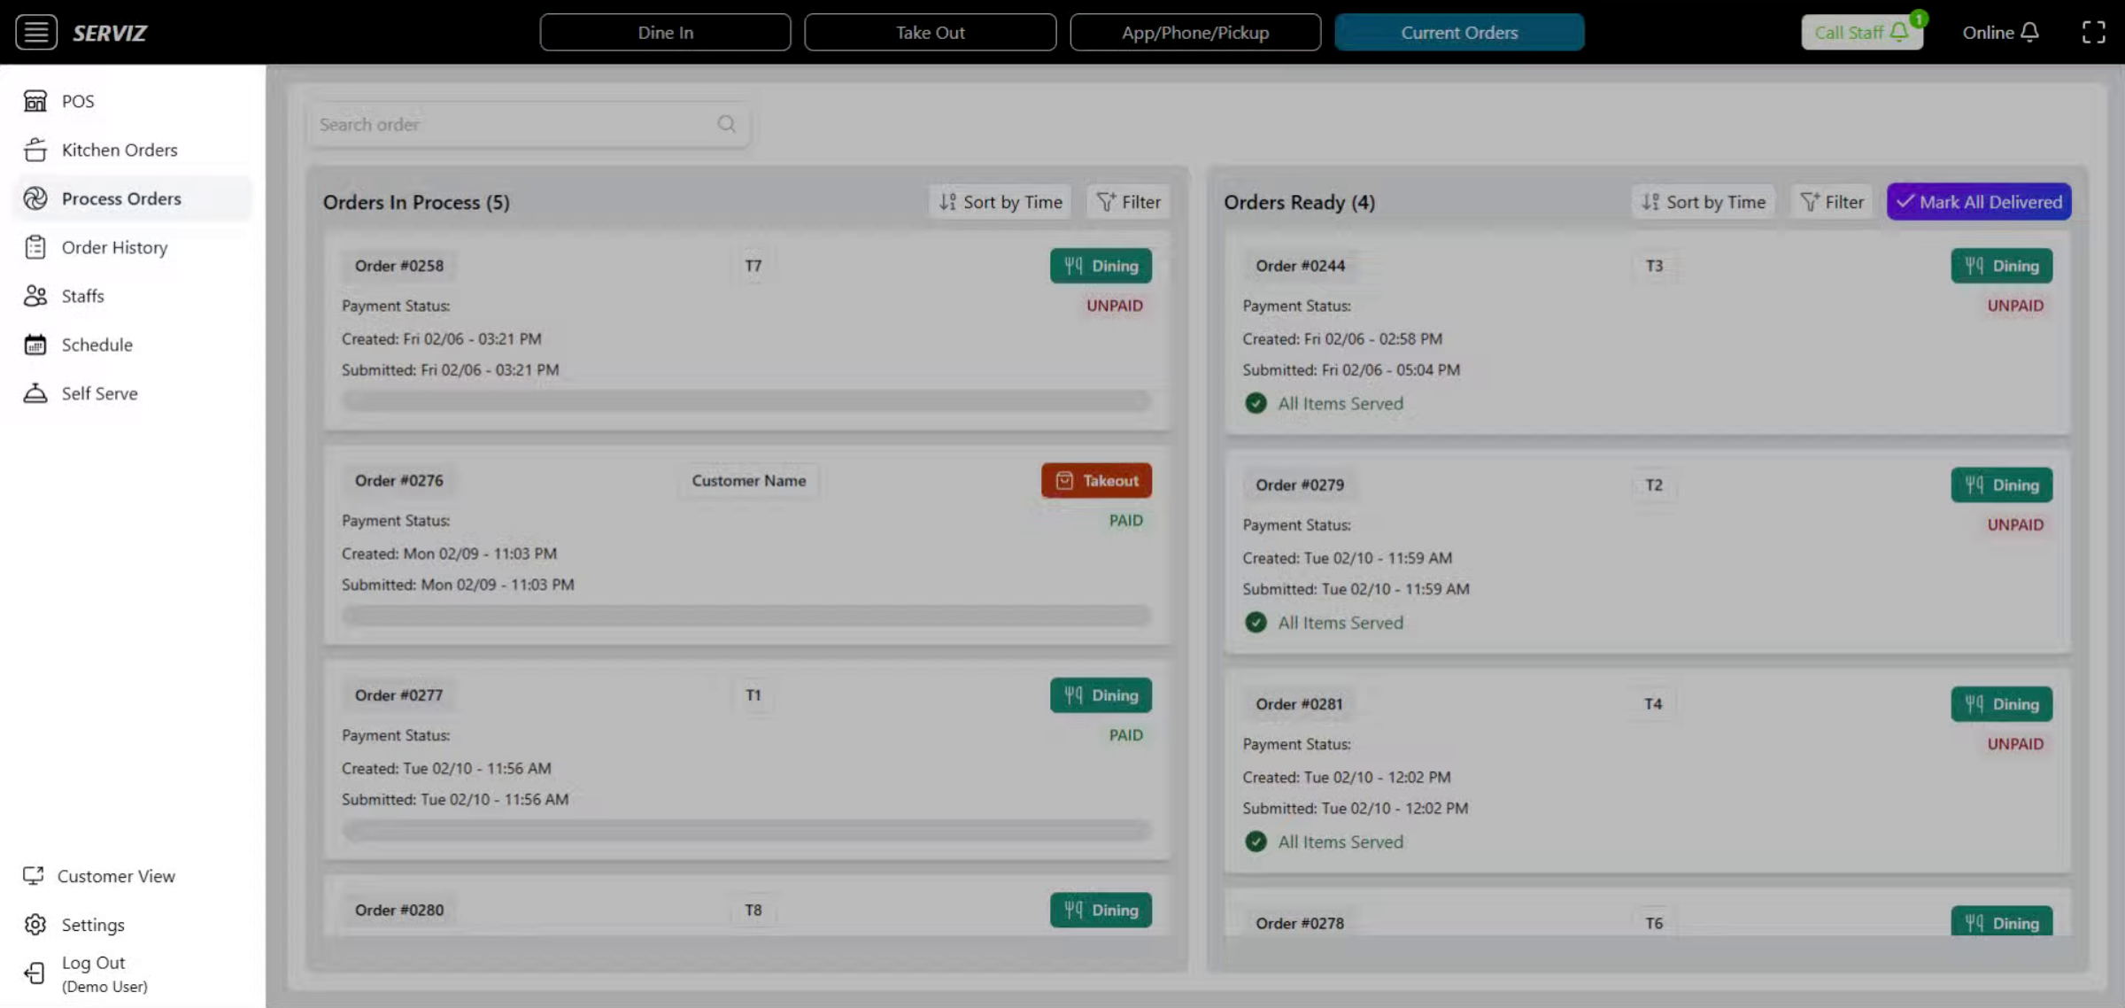Click the search magnifier icon
This screenshot has width=2125, height=1008.
click(726, 124)
